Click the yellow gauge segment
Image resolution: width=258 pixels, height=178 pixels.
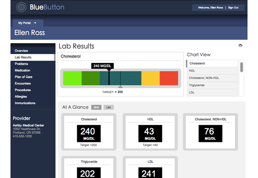[x=150, y=78]
